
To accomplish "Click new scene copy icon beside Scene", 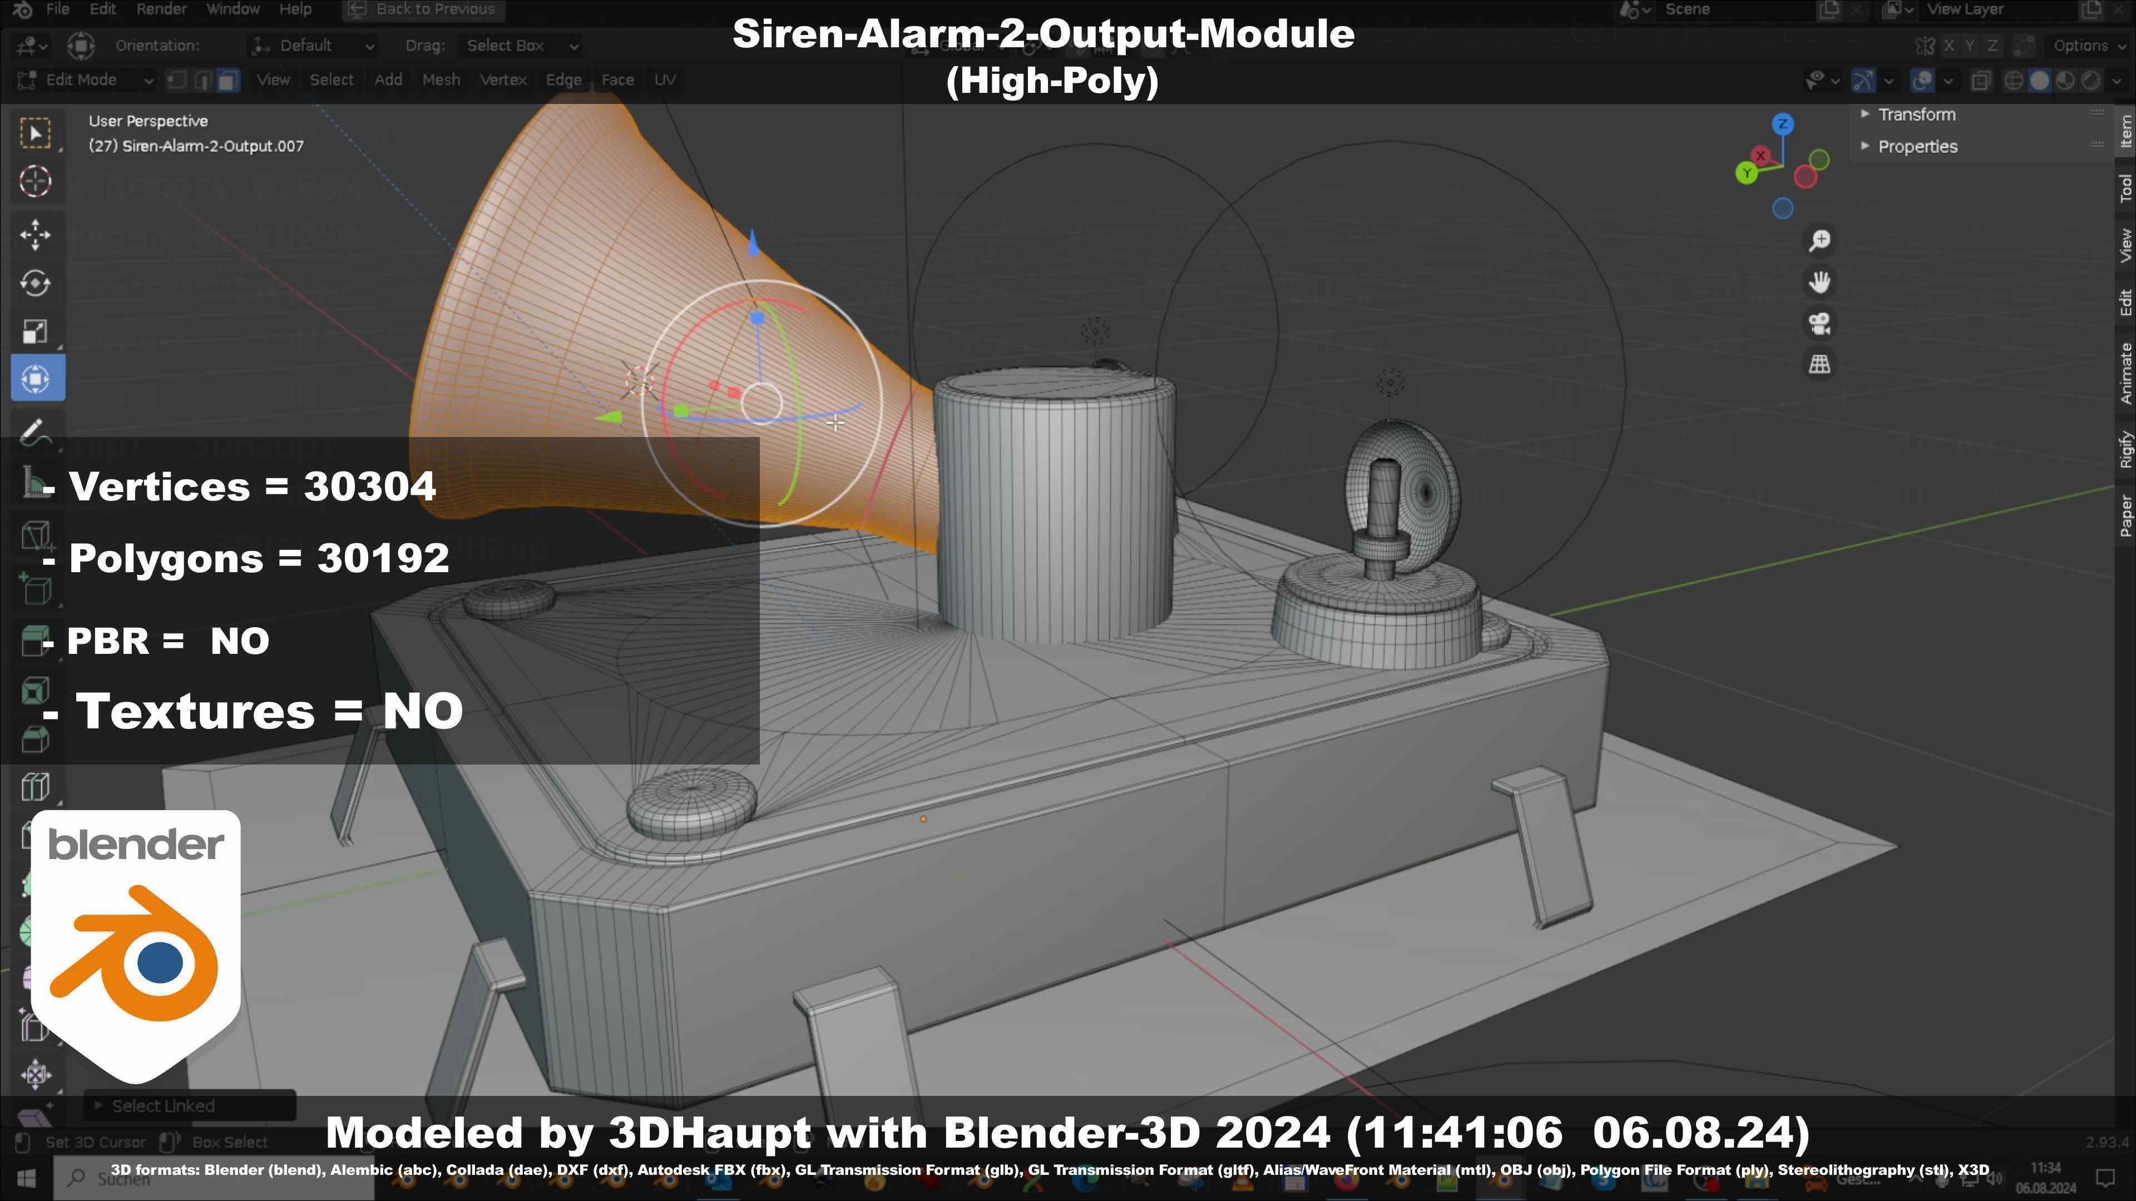I will pos(1828,9).
